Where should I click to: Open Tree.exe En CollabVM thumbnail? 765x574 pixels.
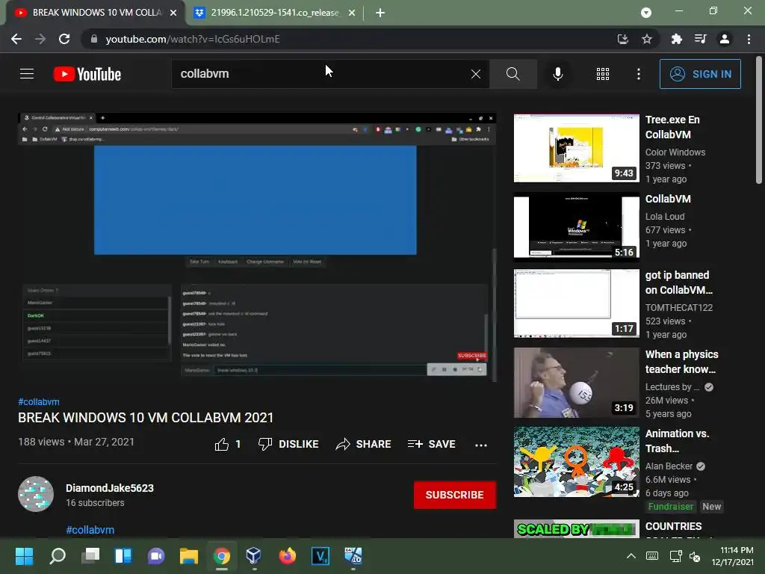point(576,149)
